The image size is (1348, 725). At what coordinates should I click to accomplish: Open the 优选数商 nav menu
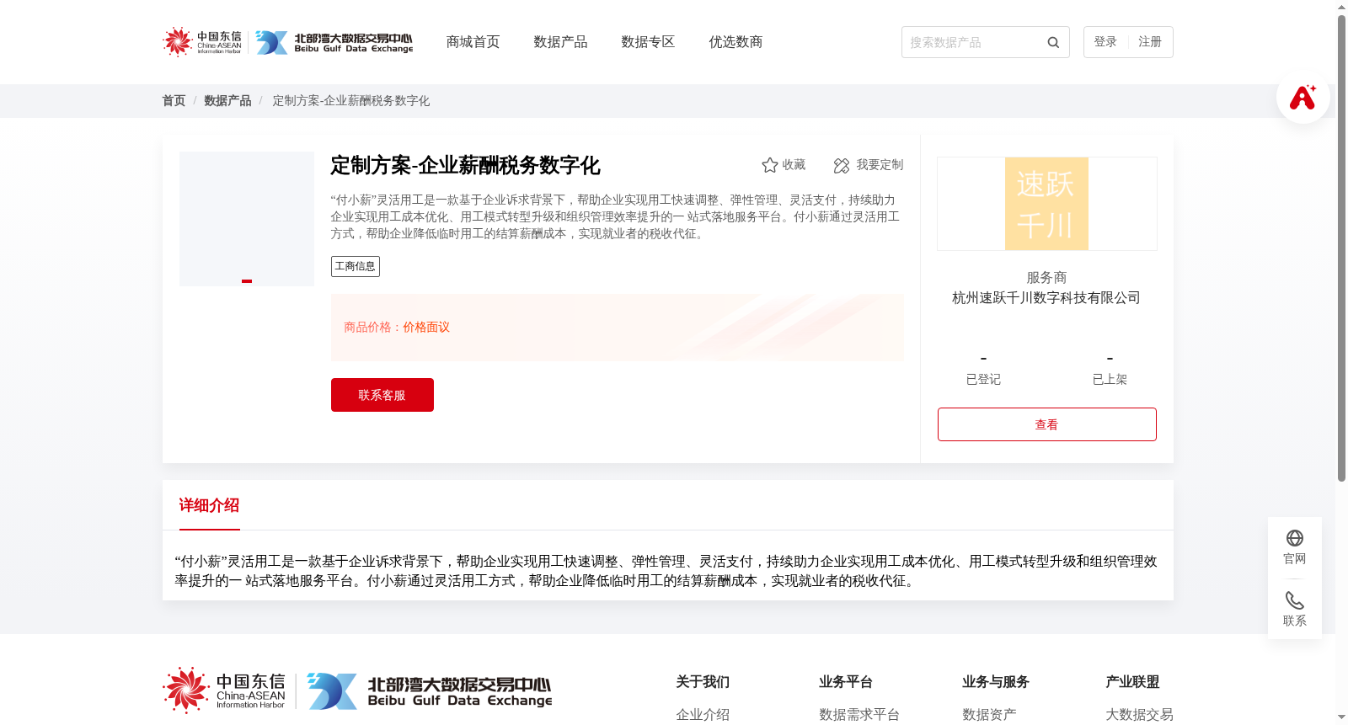click(736, 42)
